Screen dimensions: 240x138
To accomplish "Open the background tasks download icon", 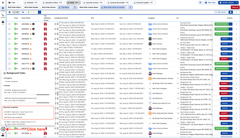I will 3,129.
